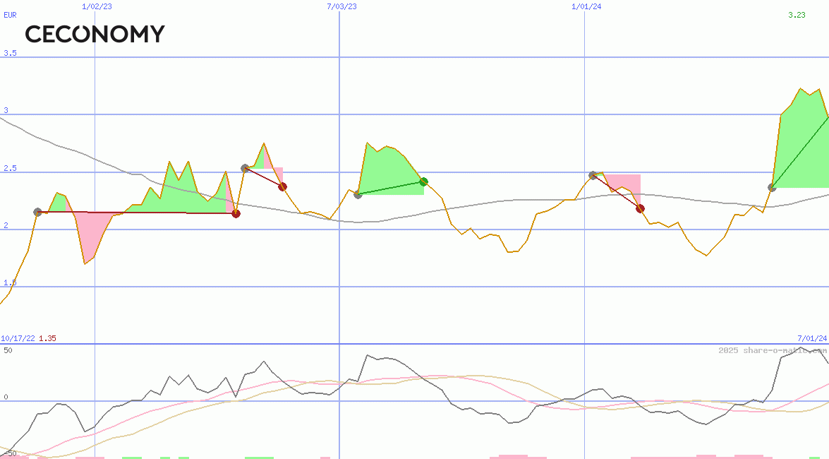Click the EUR currency label
Viewport: 829px width, 459px height.
pos(10,15)
